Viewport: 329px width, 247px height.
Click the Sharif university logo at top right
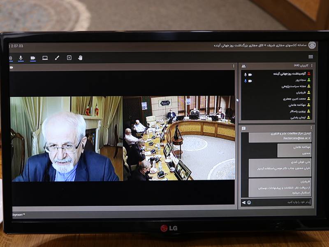[x=312, y=45]
